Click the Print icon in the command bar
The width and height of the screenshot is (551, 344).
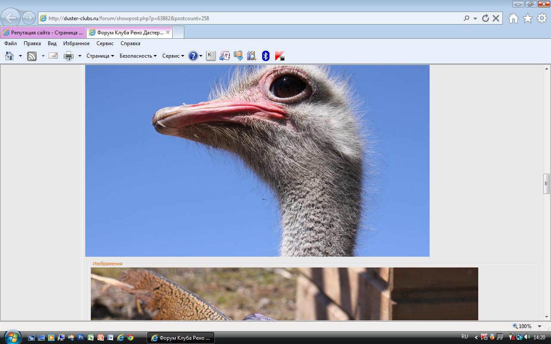point(68,56)
